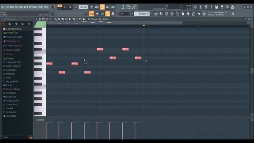Activate the Playback speaker tool in piano roll
Image resolution: width=254 pixels, height=143 pixels.
(x=84, y=19)
